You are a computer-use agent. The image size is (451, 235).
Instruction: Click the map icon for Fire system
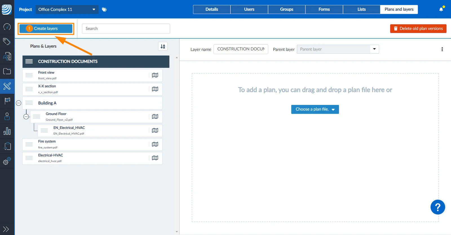click(x=155, y=144)
